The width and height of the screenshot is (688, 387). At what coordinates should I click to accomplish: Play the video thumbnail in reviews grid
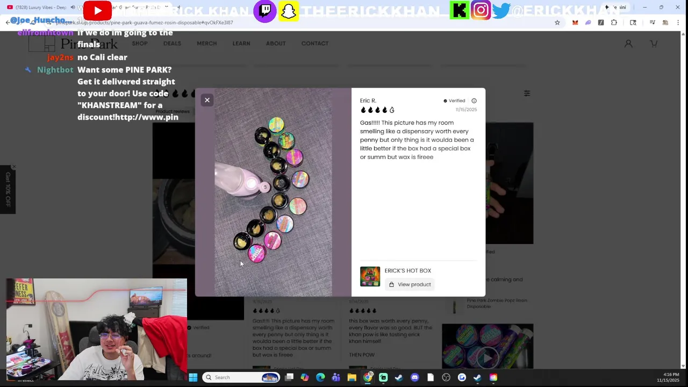click(x=488, y=356)
